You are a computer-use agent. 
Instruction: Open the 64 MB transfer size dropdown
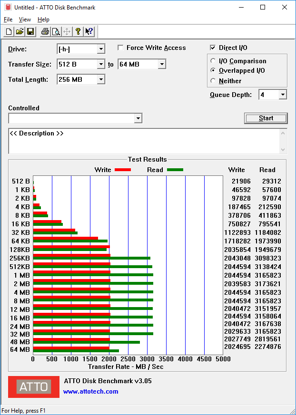(x=162, y=64)
